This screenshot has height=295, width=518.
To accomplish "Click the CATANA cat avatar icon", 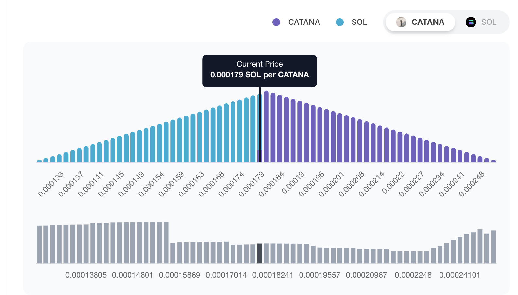I will [x=401, y=22].
